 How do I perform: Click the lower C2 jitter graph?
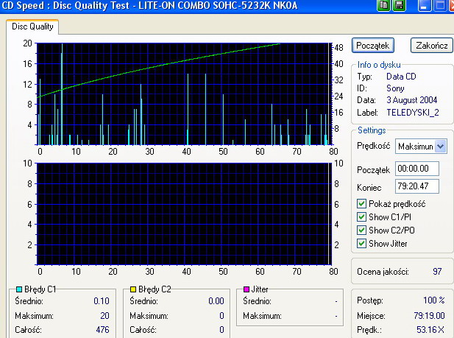(x=185, y=214)
